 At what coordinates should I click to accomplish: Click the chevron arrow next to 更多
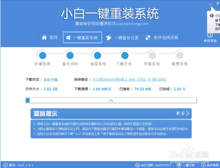[x=188, y=113]
